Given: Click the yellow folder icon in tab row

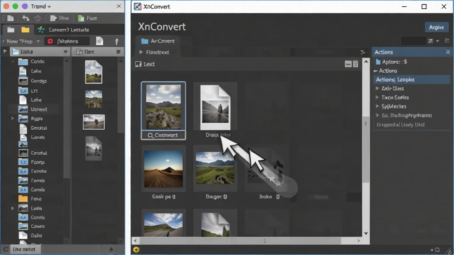Looking at the screenshot, I should [25, 30].
